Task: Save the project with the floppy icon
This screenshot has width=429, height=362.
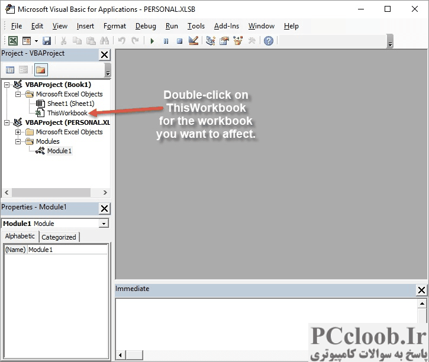Action: point(47,41)
